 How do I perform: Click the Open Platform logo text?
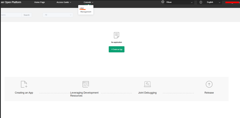(11, 2)
